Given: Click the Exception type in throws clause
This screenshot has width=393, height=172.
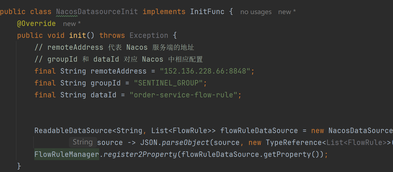Looking at the screenshot, I should (149, 35).
